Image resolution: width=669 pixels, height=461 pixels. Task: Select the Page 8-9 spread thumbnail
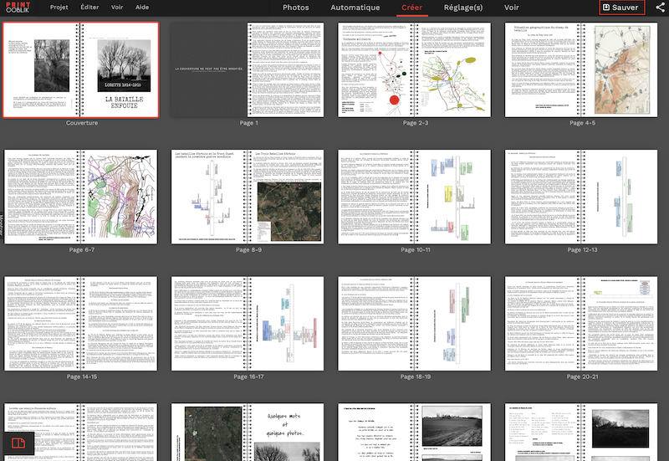[248, 197]
